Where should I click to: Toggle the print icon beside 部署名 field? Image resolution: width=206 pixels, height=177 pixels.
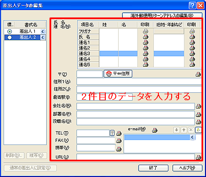tap(198, 114)
